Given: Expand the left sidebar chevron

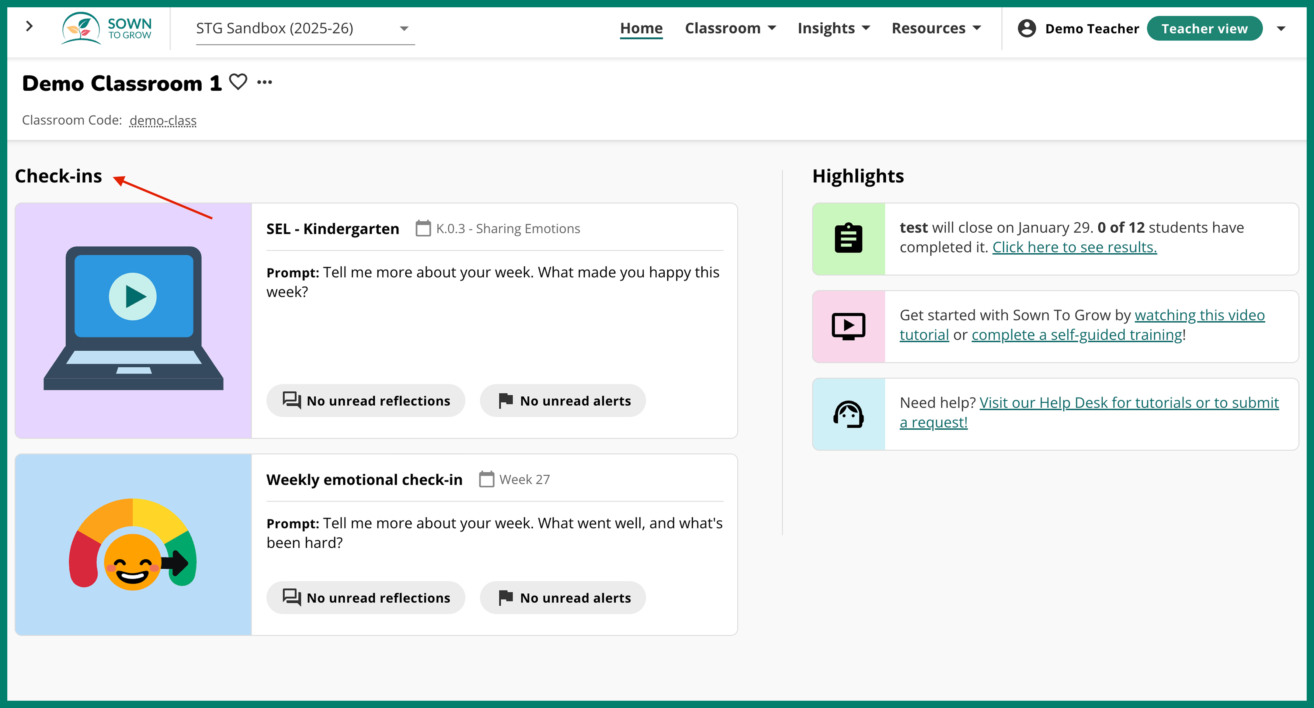Looking at the screenshot, I should (29, 26).
